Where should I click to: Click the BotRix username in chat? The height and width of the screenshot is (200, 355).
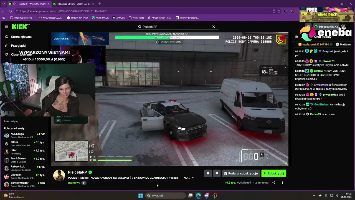tap(318, 71)
